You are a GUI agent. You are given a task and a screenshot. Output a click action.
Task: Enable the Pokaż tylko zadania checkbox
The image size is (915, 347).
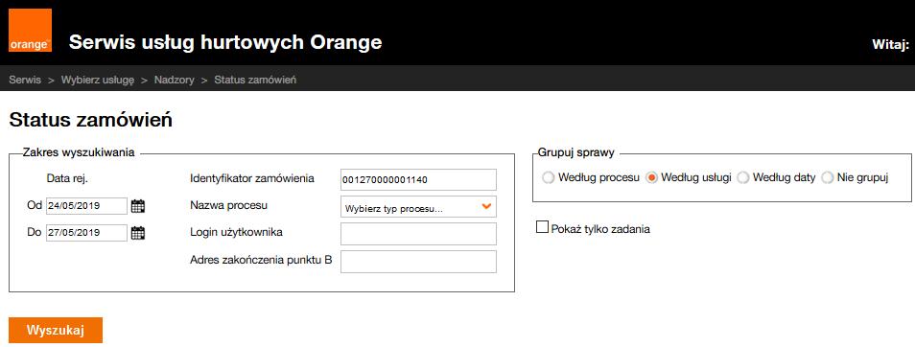542,227
